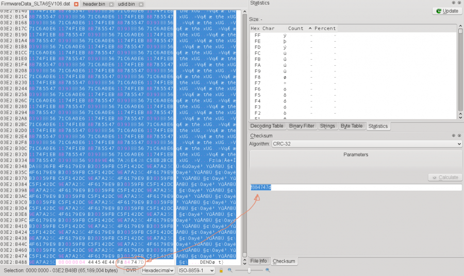Click the DEND text in character column
464x276 pixels.
coord(206,262)
